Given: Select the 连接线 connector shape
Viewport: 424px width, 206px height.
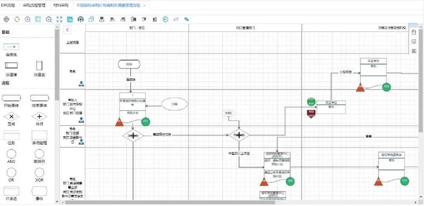Looking at the screenshot, I should 11,47.
